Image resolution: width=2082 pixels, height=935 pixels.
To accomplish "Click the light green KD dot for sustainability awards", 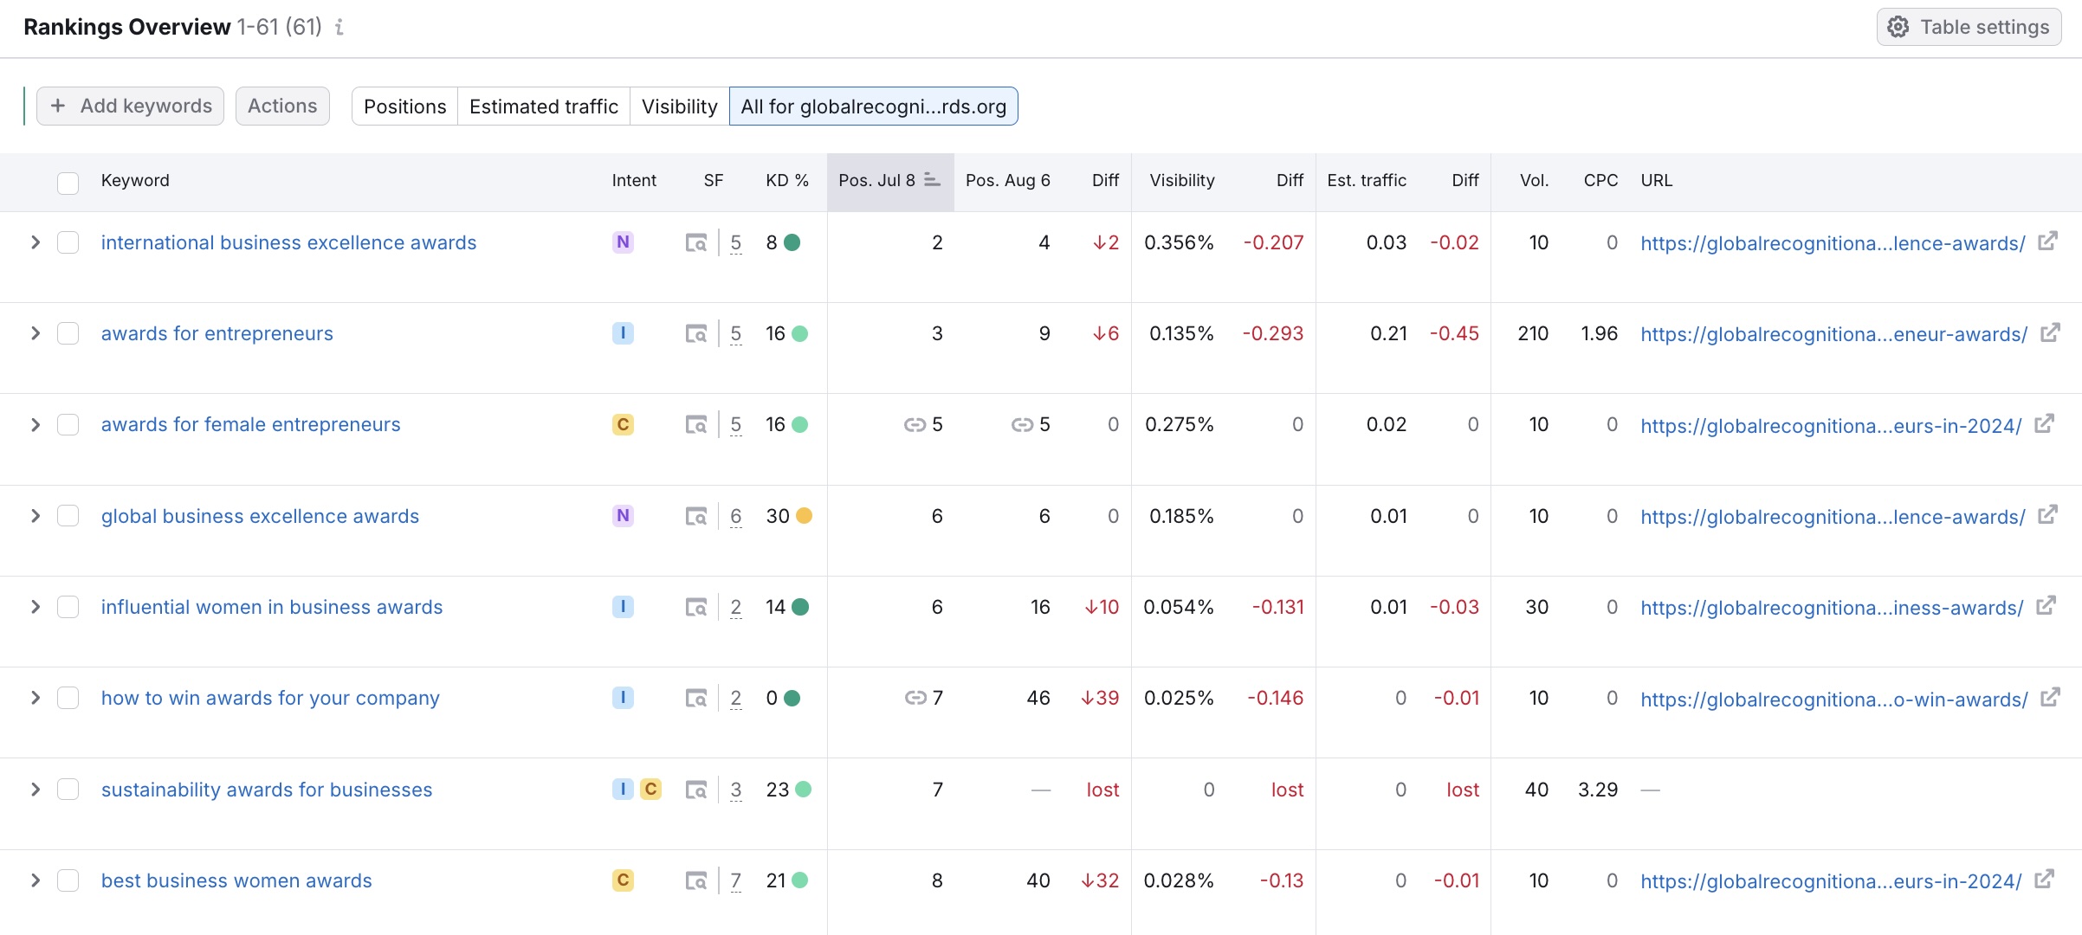I will [x=803, y=790].
